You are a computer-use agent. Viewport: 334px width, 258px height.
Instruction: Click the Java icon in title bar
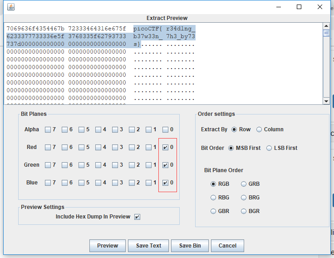[x=11, y=7]
